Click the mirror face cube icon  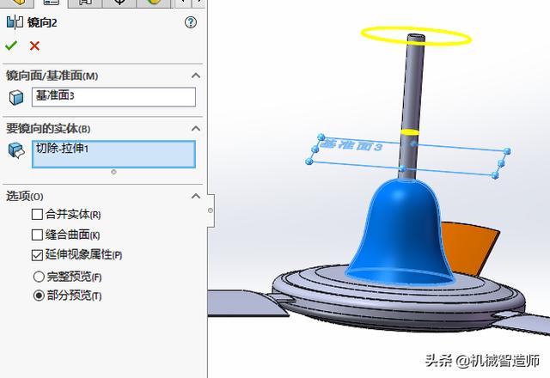pyautogui.click(x=16, y=97)
